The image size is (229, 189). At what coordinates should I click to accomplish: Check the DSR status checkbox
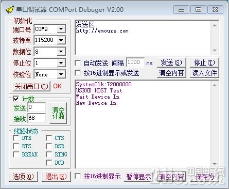click(49, 146)
